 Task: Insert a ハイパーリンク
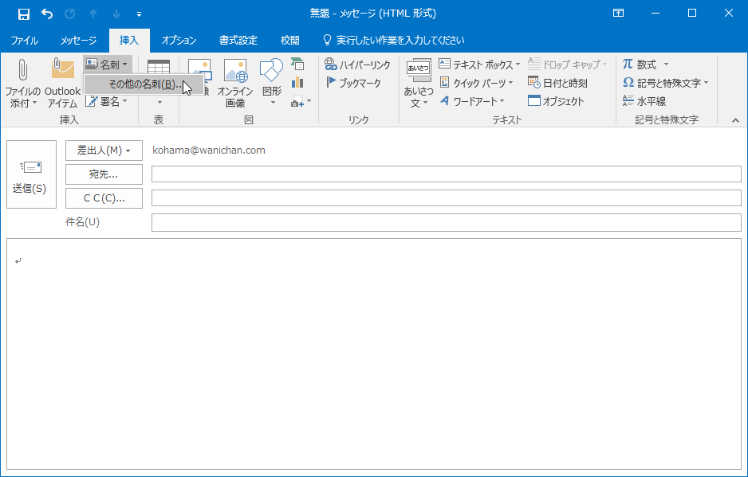tap(358, 65)
